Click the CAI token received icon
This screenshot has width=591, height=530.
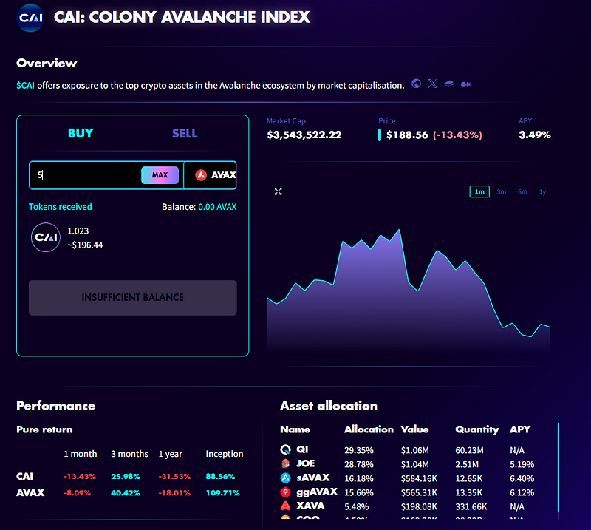(46, 237)
